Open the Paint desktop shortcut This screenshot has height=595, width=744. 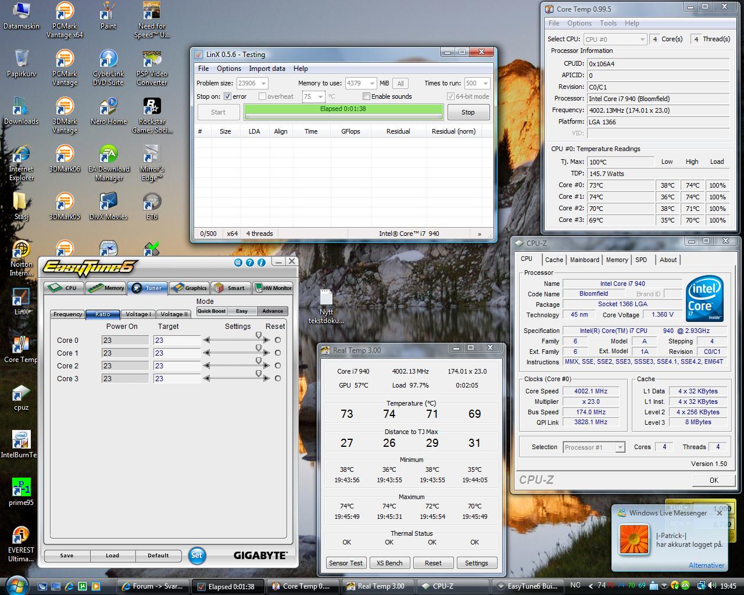108,16
